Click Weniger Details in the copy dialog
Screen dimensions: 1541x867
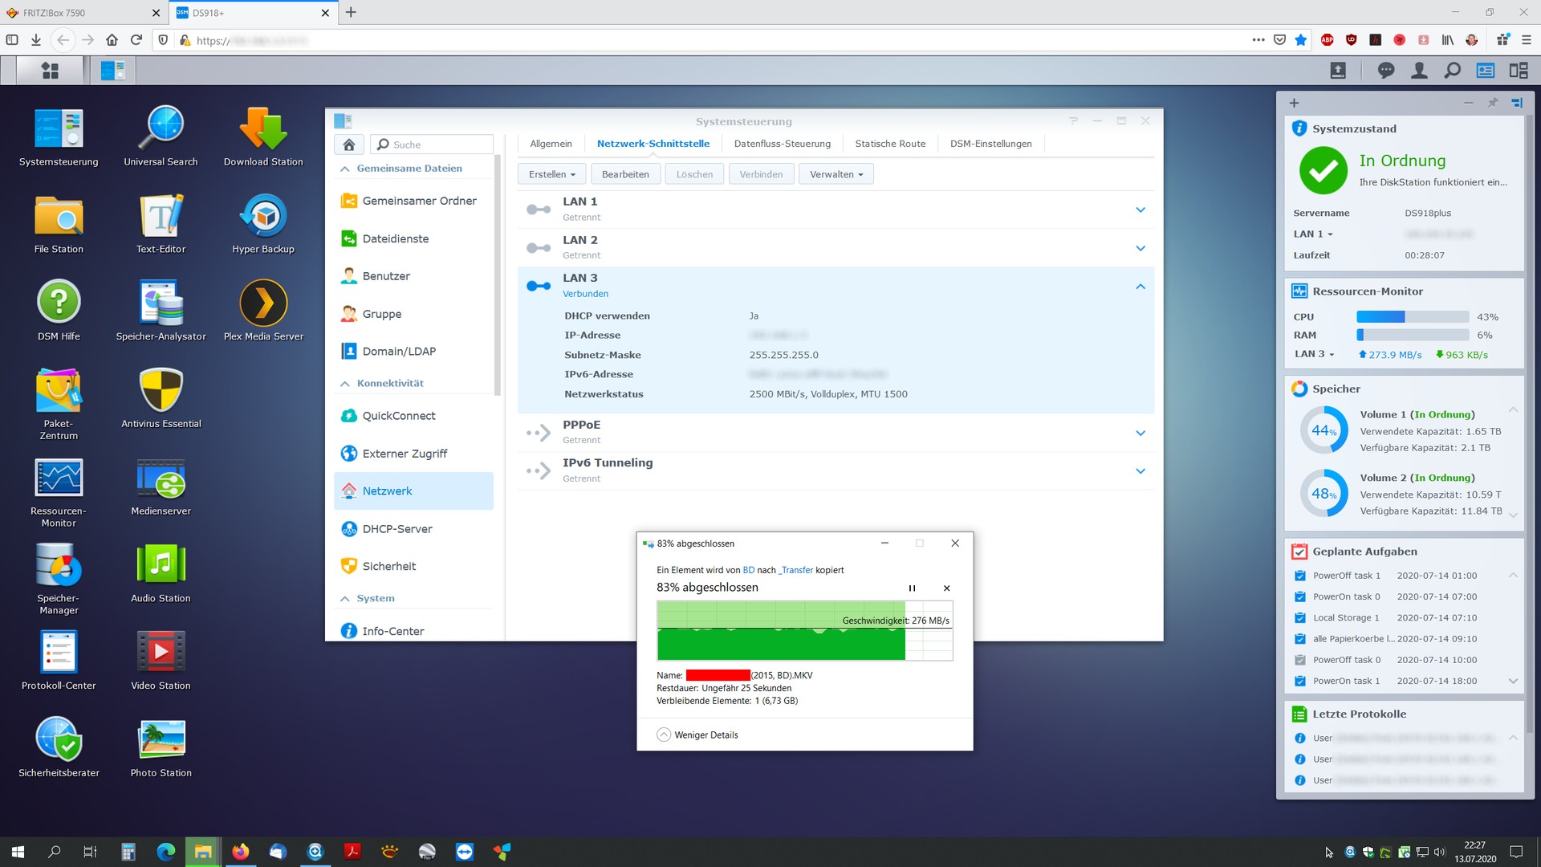(697, 735)
